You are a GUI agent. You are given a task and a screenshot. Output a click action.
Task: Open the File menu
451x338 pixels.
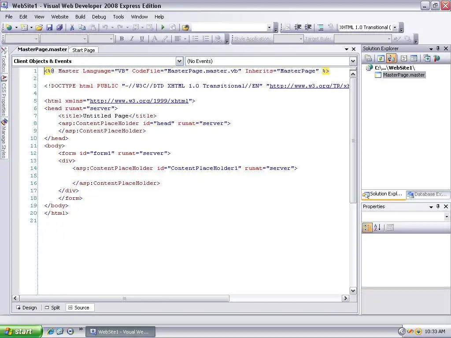click(x=9, y=17)
